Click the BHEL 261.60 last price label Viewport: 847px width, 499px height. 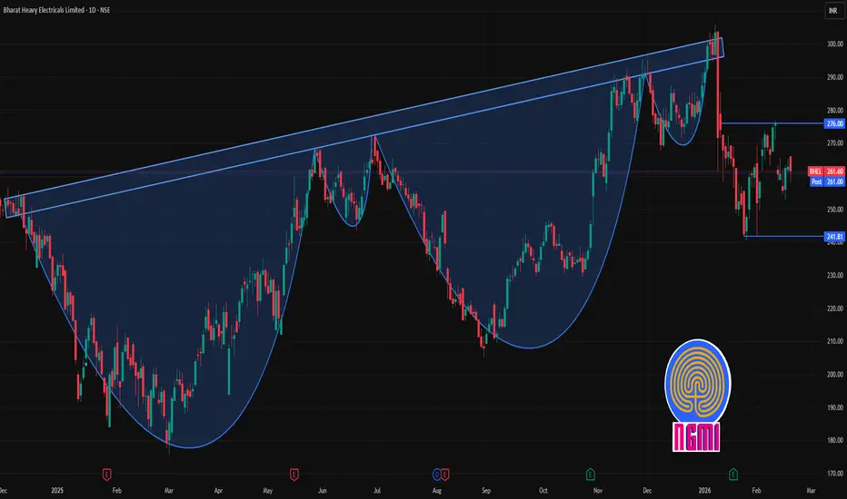pos(826,171)
